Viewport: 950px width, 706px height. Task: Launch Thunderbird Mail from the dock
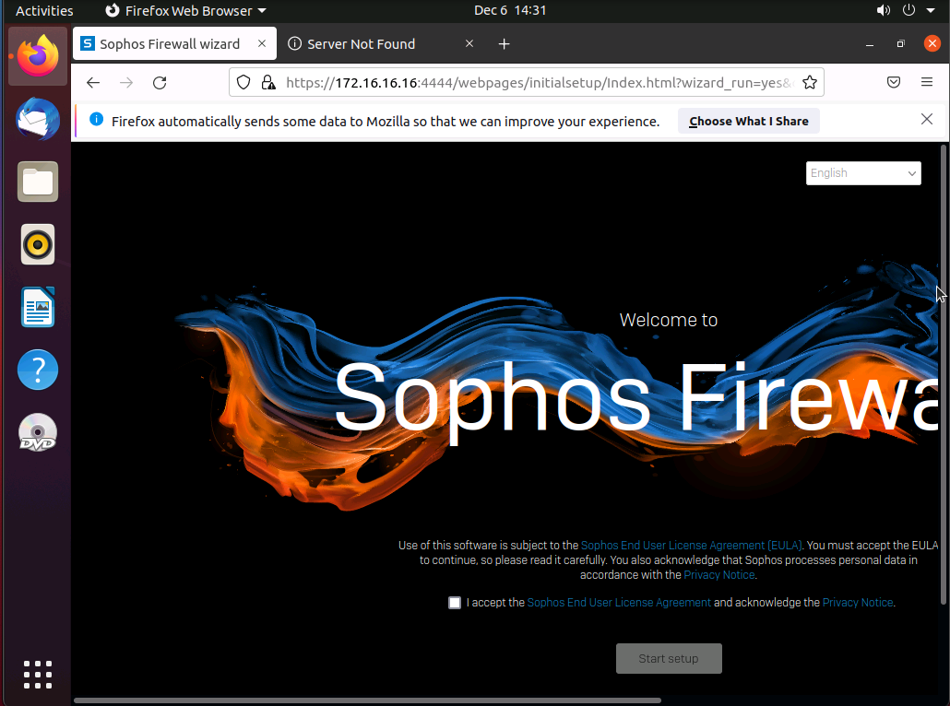point(38,121)
